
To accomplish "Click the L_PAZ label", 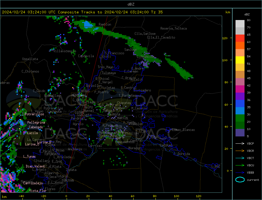I will [x=216, y=167].
